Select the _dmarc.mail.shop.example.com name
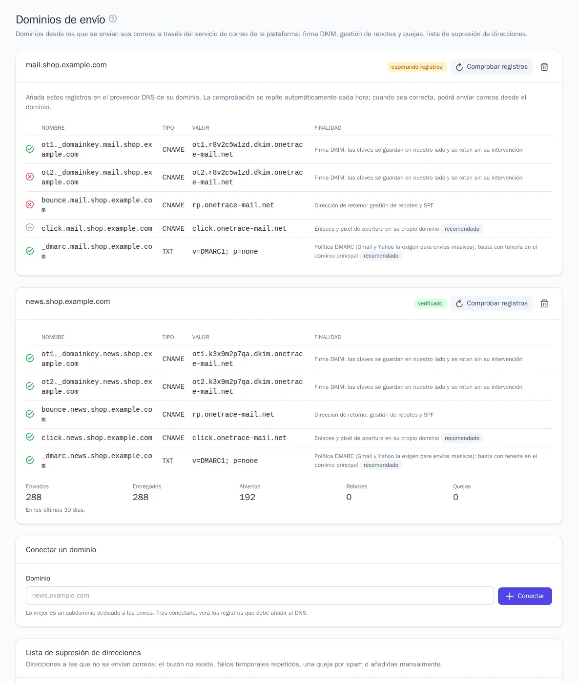The width and height of the screenshot is (578, 683). [x=97, y=251]
